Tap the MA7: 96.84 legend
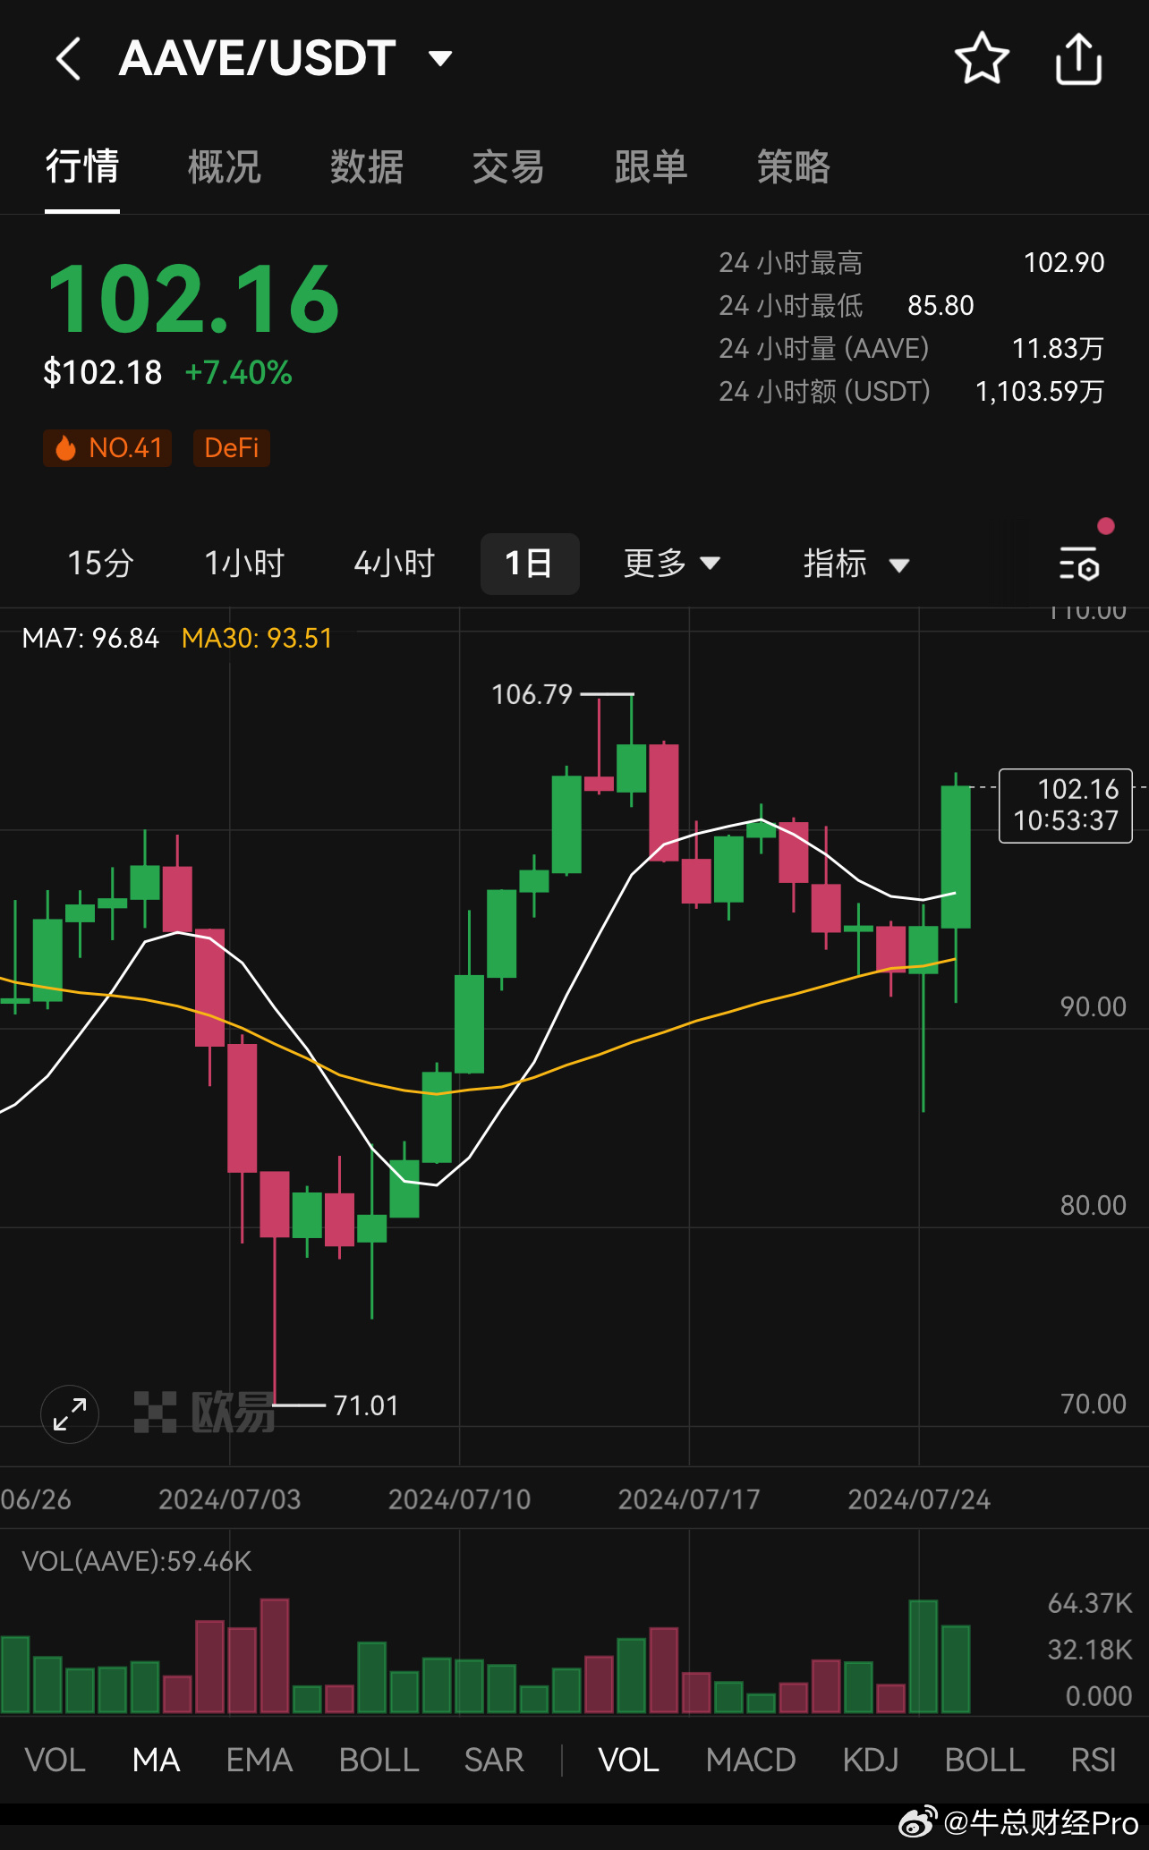Screen dimensions: 1149x1850 point(90,638)
